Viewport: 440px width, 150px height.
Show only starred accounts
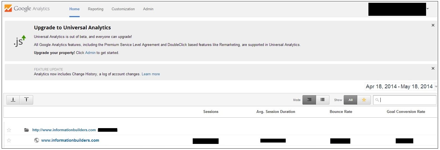coord(364,100)
